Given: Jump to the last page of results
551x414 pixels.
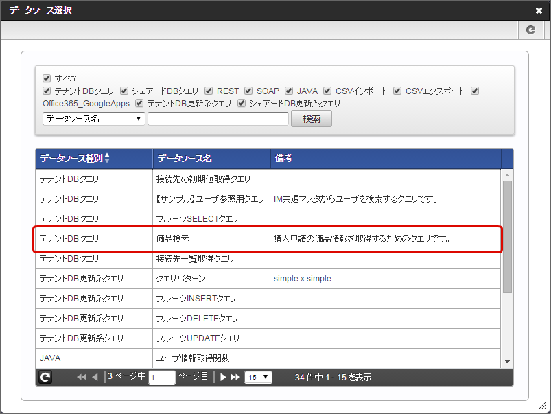Looking at the screenshot, I should click(235, 377).
